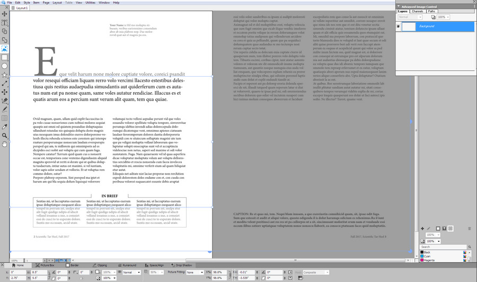The width and height of the screenshot is (477, 282).
Task: Select the Item (move) tool
Action: pyautogui.click(x=5, y=14)
